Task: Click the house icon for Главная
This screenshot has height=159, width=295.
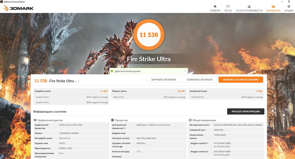Action: pyautogui.click(x=215, y=6)
